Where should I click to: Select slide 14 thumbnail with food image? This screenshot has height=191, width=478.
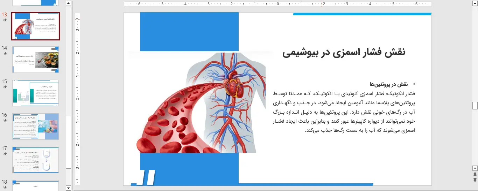coord(36,60)
